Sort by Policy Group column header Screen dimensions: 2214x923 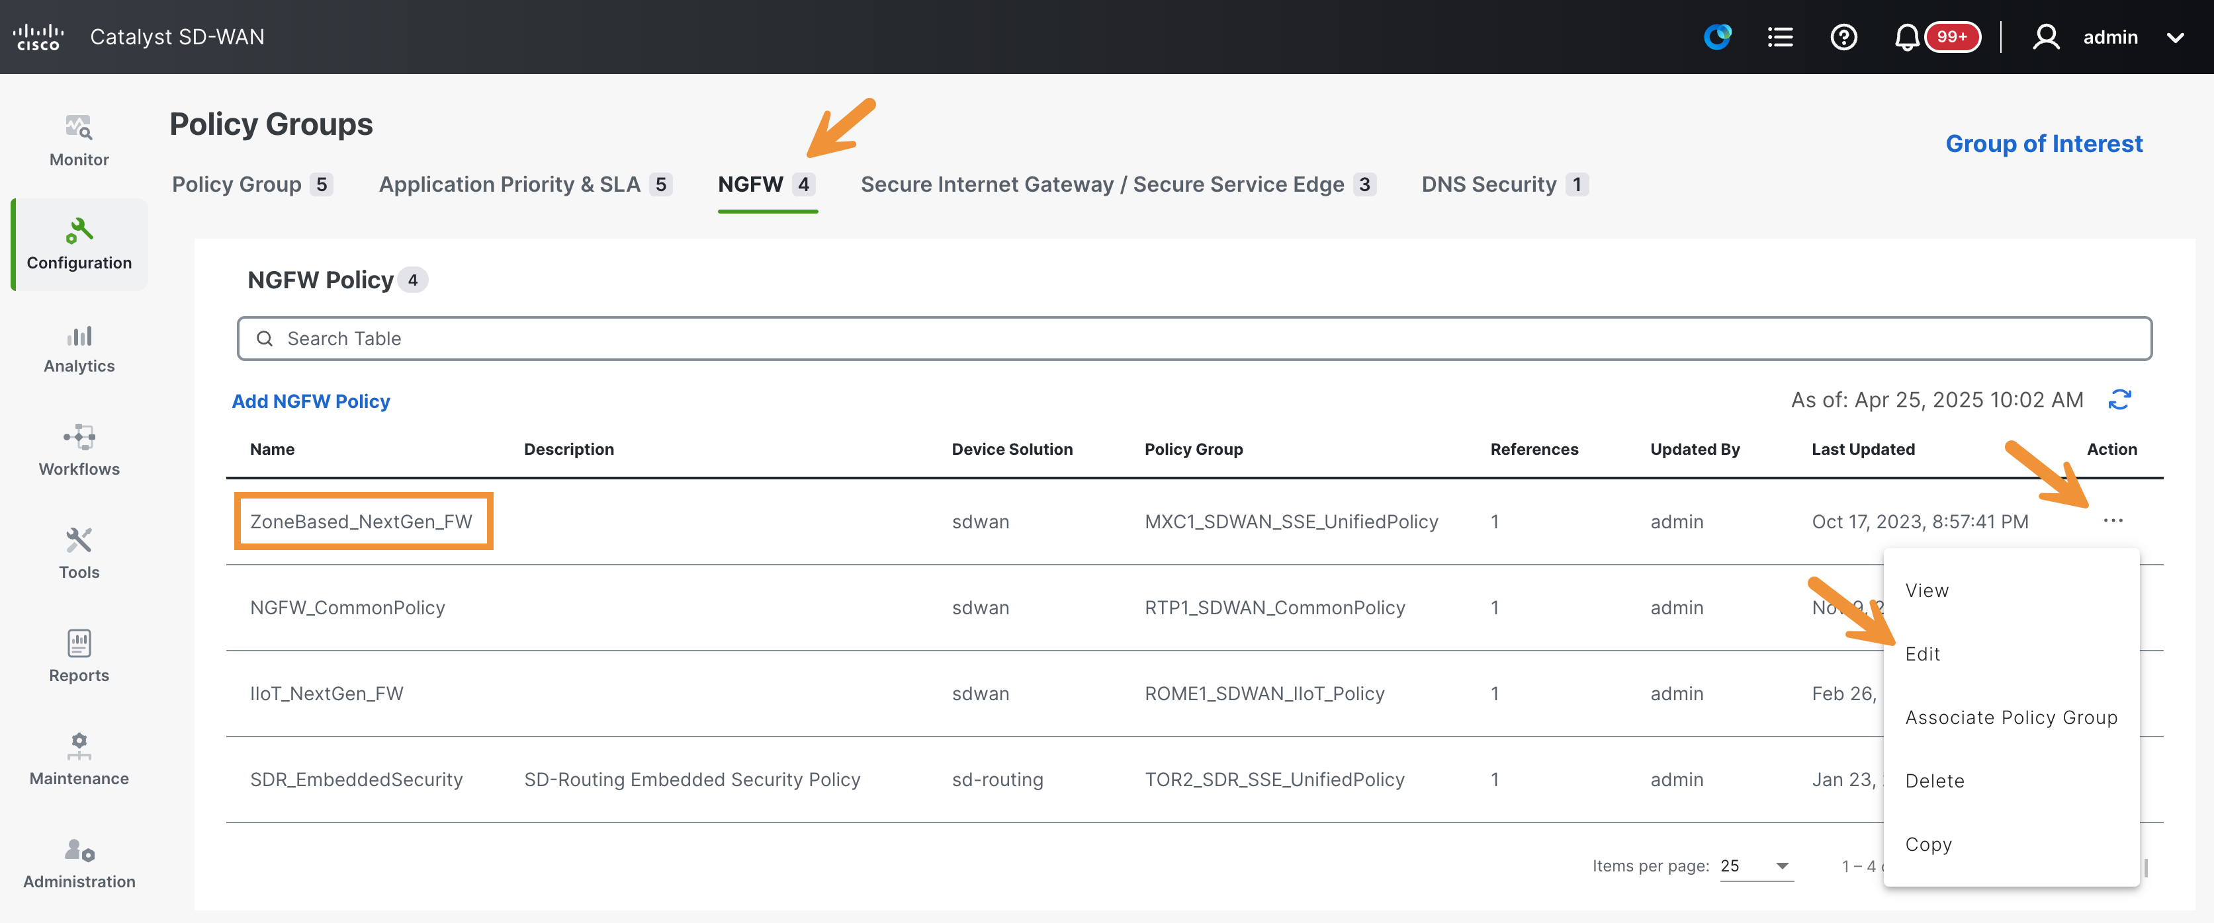click(x=1194, y=449)
